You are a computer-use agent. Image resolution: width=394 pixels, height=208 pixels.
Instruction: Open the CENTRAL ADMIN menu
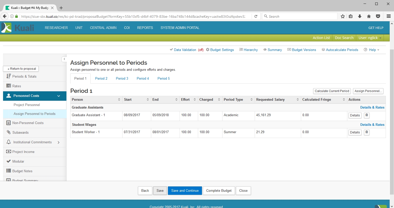(103, 28)
